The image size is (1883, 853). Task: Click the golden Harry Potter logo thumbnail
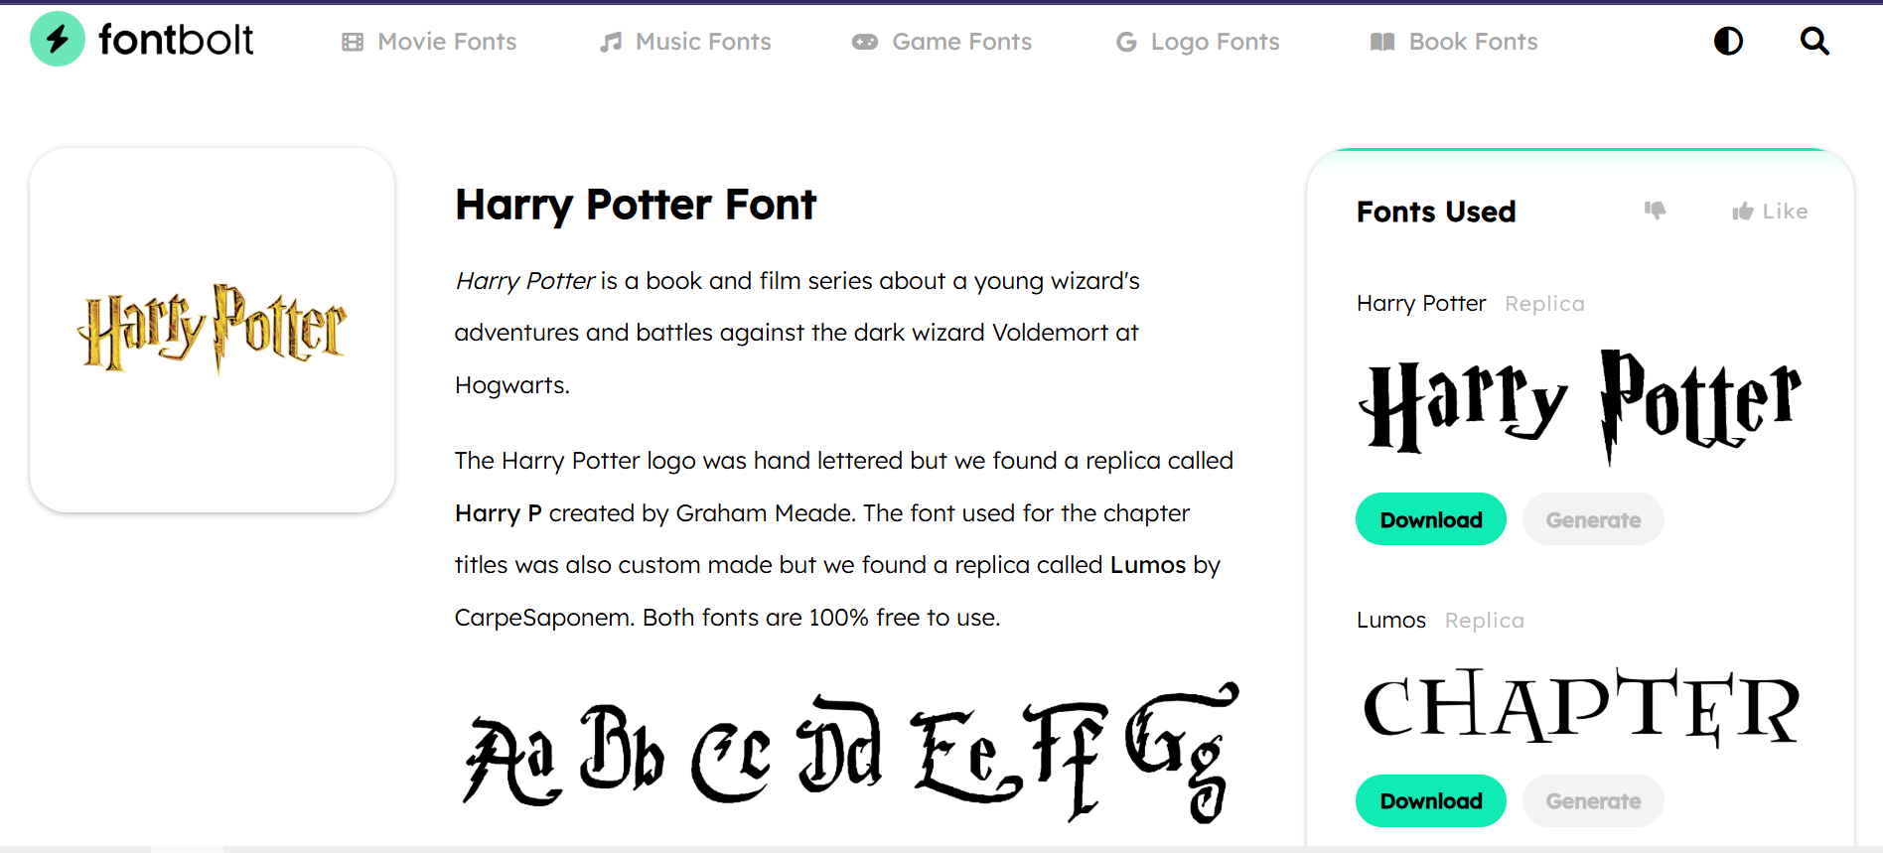[212, 329]
